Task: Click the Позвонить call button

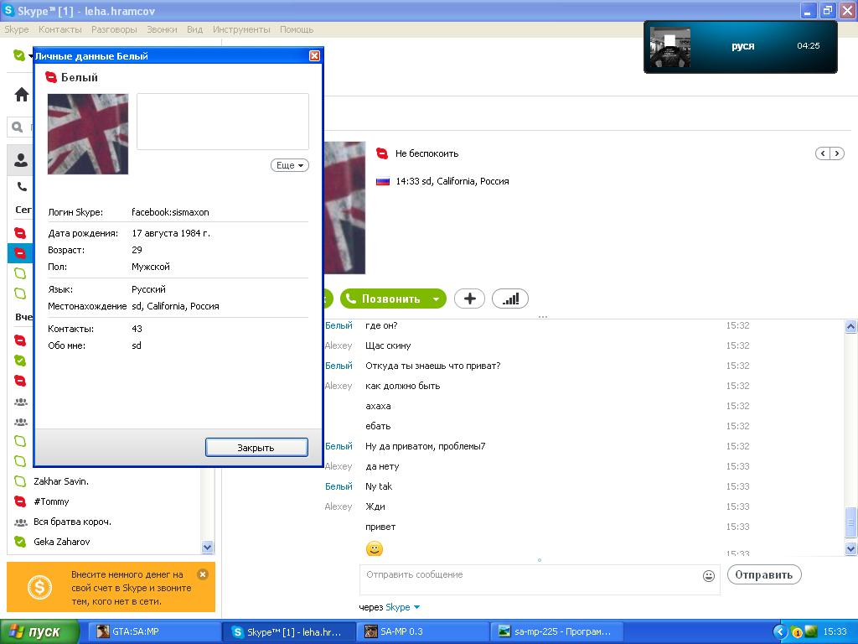Action: (385, 299)
